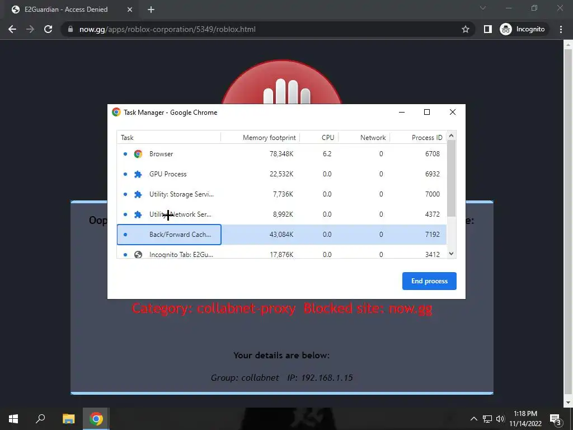Click the padlock site info icon
573x430 pixels.
(x=71, y=29)
